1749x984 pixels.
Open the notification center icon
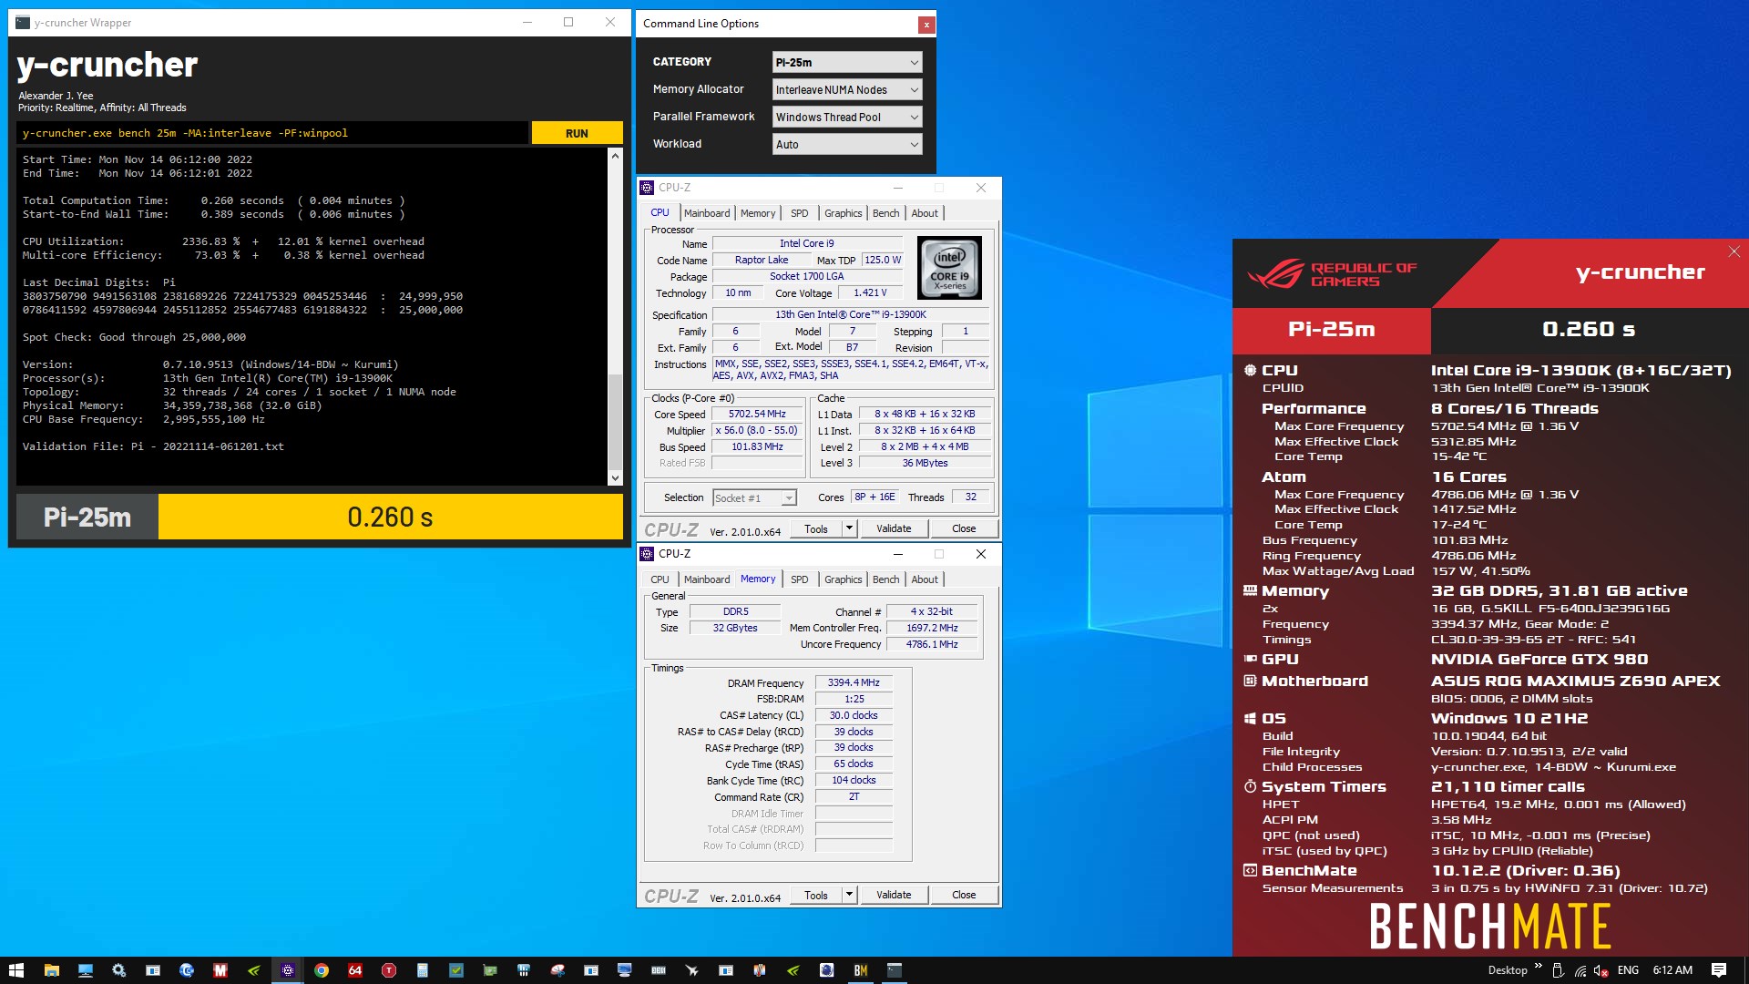click(x=1719, y=970)
